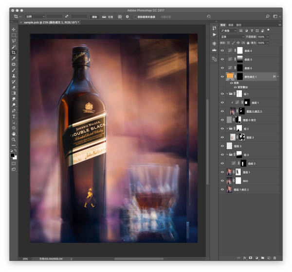Select the Brush tool
292x272 pixels.
click(14, 70)
